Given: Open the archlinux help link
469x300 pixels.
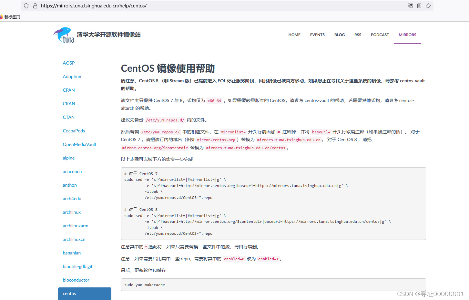Looking at the screenshot, I should (x=72, y=212).
